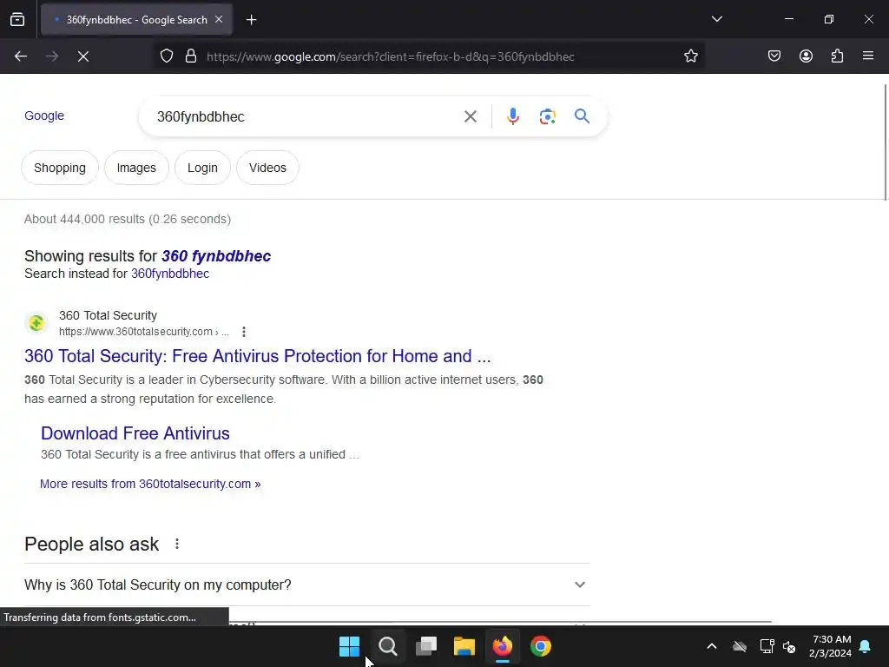The image size is (889, 667).
Task: Open People also ask options menu
Action: tap(177, 544)
